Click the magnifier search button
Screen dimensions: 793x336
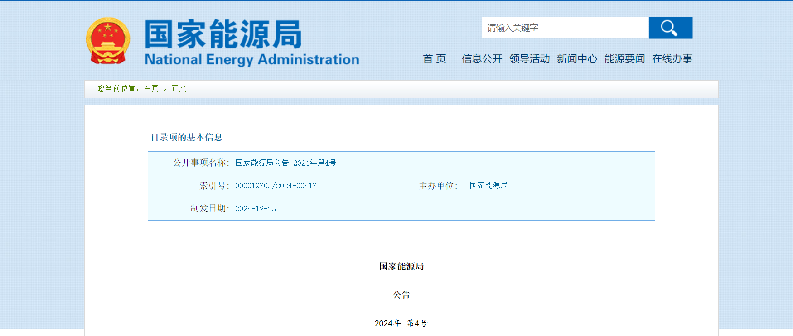670,28
